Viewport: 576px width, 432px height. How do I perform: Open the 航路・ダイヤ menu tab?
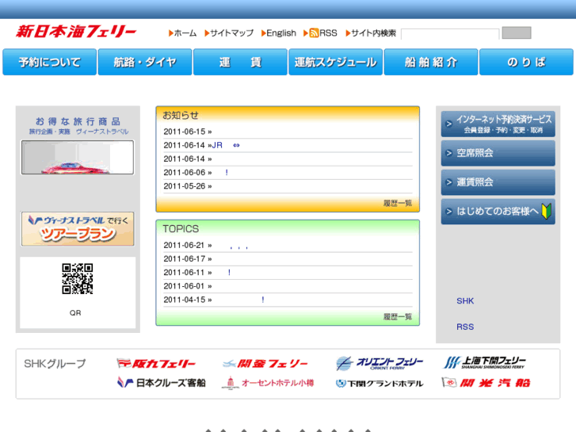pyautogui.click(x=145, y=62)
